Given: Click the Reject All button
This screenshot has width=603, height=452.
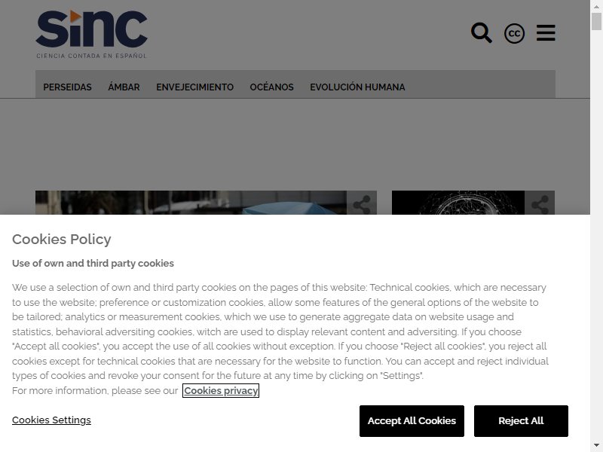Looking at the screenshot, I should tap(521, 421).
